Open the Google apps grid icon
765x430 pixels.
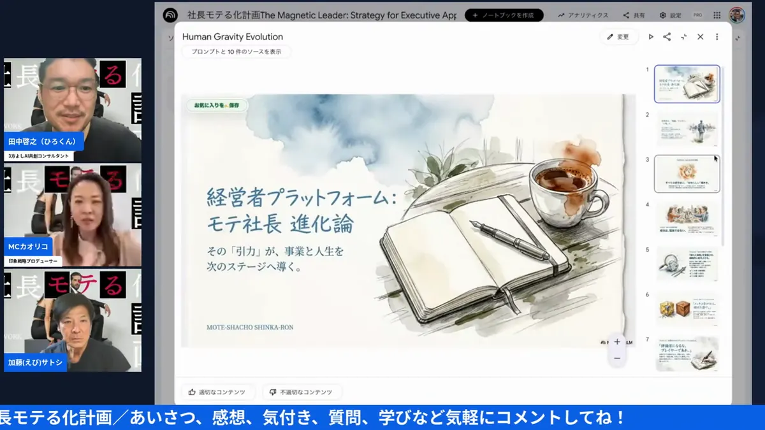click(717, 15)
